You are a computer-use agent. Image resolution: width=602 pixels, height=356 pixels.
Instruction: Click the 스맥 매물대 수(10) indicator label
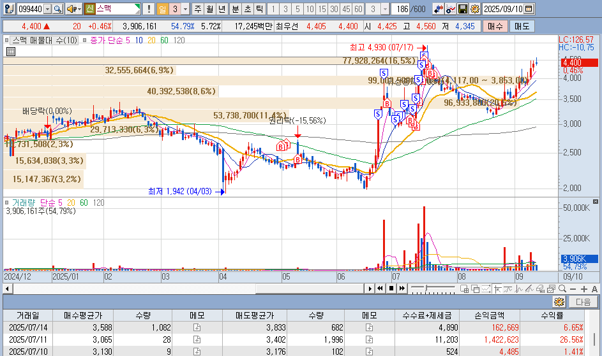(x=45, y=40)
